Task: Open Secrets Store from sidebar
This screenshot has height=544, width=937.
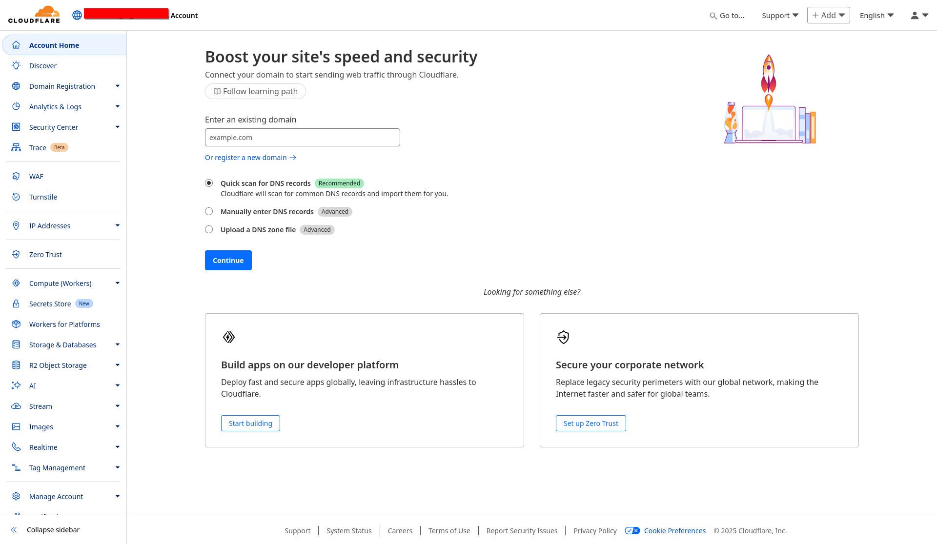Action: (49, 303)
